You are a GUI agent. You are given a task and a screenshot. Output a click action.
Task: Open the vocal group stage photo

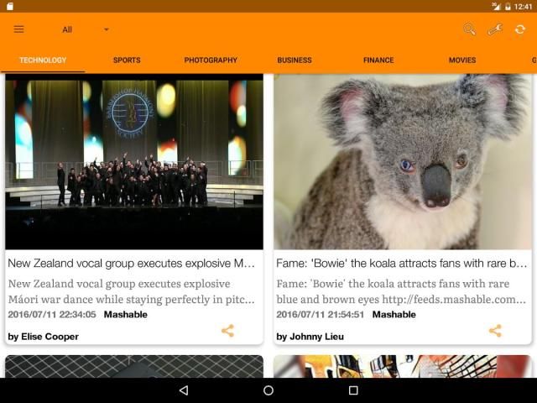click(134, 161)
